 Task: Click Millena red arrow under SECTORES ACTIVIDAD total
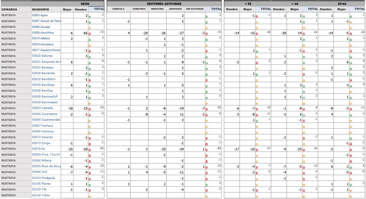(206, 162)
